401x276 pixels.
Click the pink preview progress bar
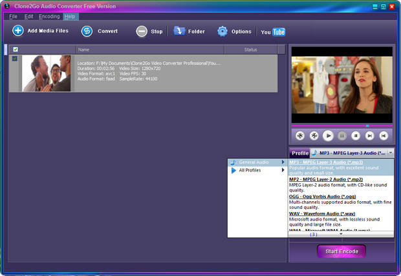tap(341, 126)
